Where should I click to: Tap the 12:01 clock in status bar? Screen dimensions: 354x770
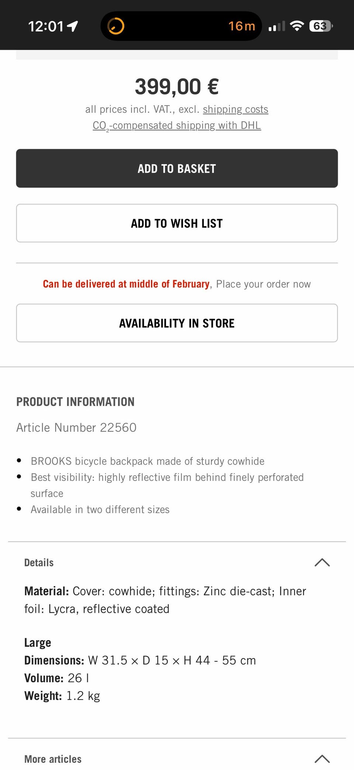pyautogui.click(x=46, y=26)
